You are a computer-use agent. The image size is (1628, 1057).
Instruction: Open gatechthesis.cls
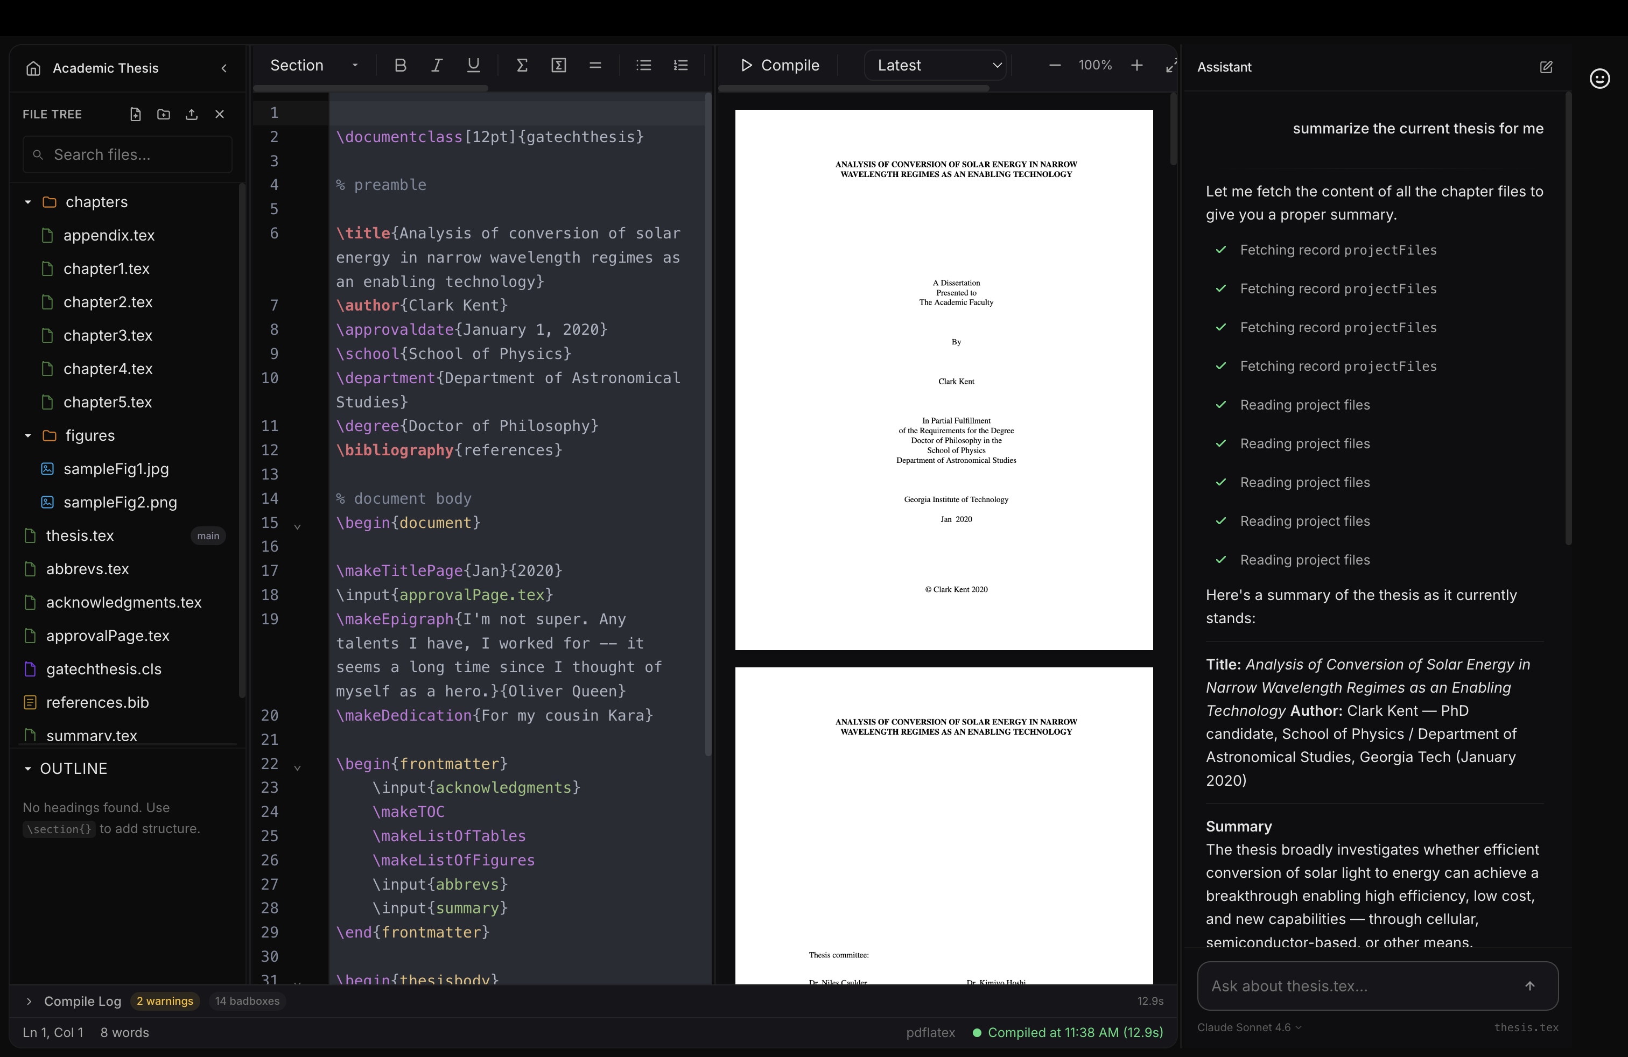[x=127, y=668]
